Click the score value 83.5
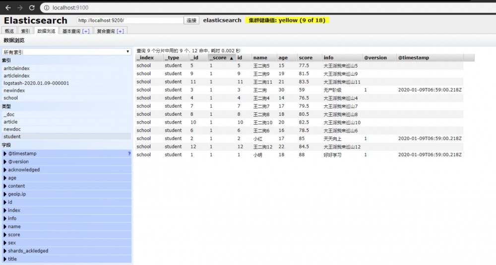Screen dimensions: 496x265 pos(304,82)
